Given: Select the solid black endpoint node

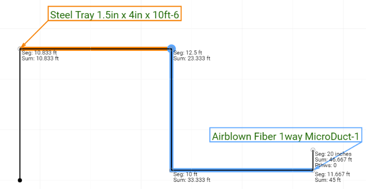Looking at the screenshot, I should point(20,180).
